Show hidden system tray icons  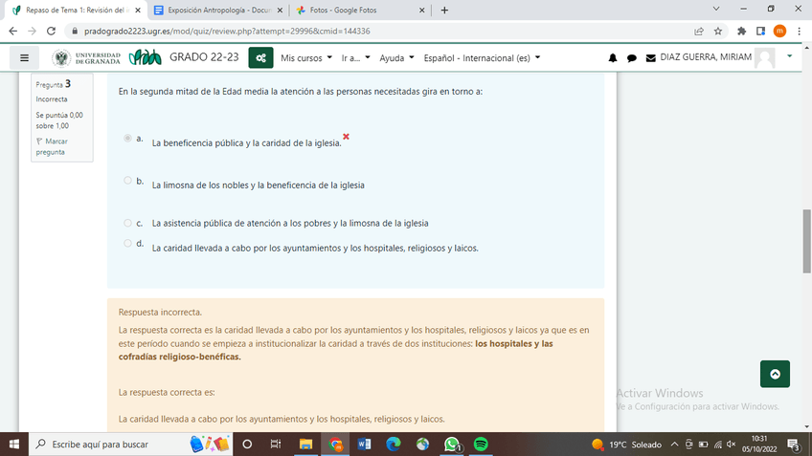click(674, 445)
